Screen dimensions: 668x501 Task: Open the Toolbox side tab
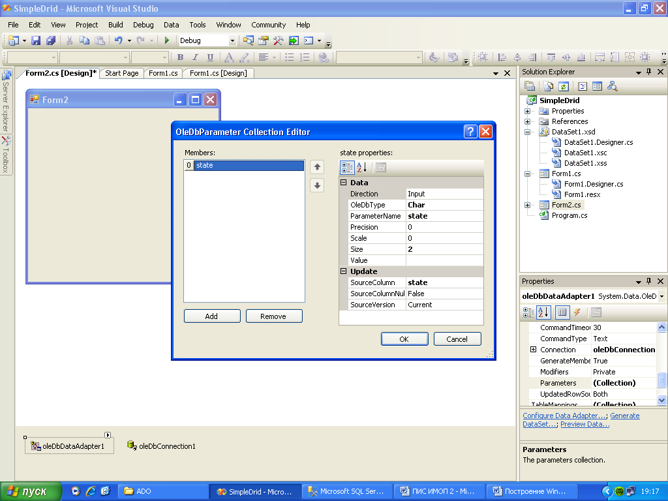[6, 155]
